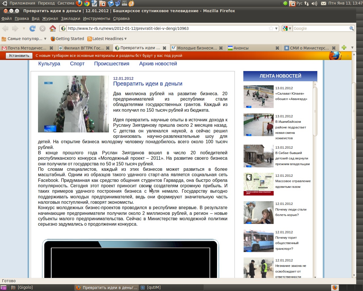Click the search magnifier icon in Google box
The height and width of the screenshot is (291, 363).
point(352,28)
